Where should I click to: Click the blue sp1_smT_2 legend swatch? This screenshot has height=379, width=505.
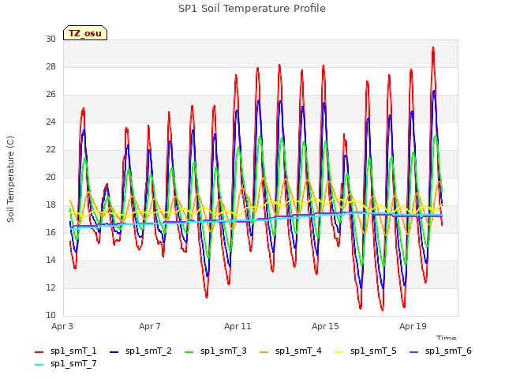(x=114, y=352)
